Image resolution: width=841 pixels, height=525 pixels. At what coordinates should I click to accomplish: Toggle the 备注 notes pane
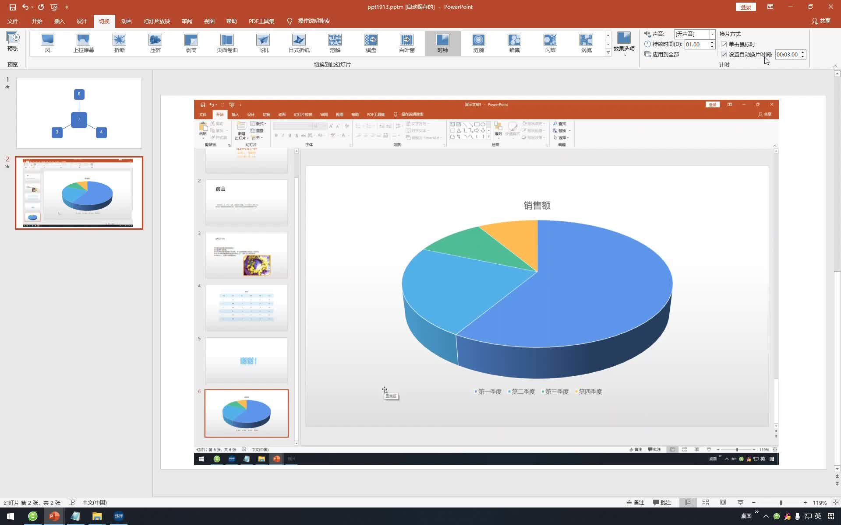(x=636, y=503)
